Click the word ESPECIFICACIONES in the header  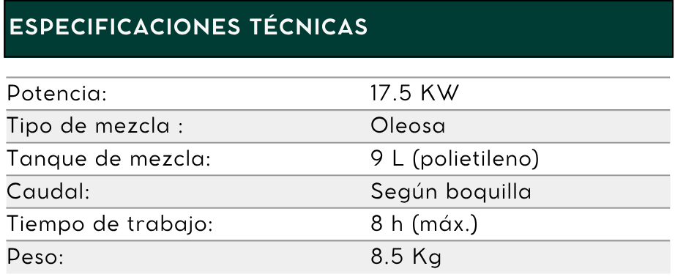click(124, 26)
